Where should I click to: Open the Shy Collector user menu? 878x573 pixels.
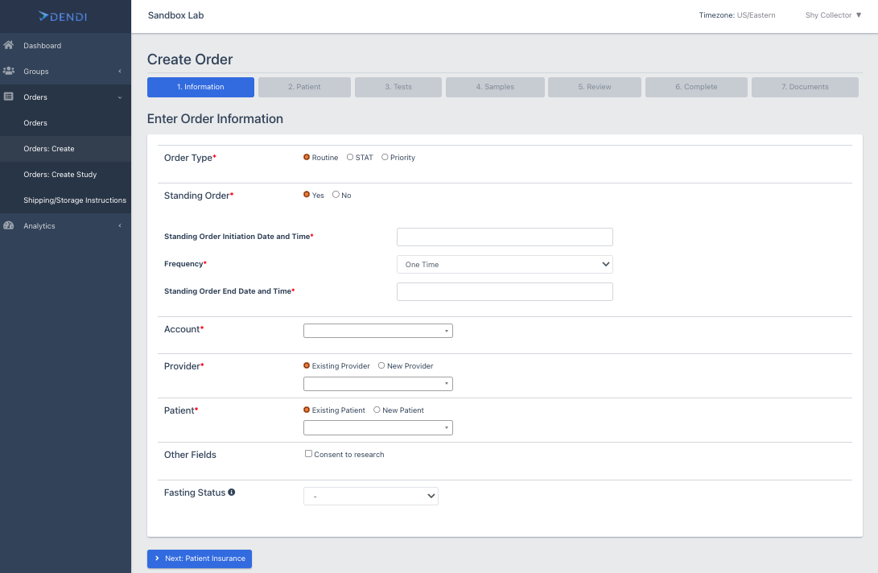[x=833, y=15]
